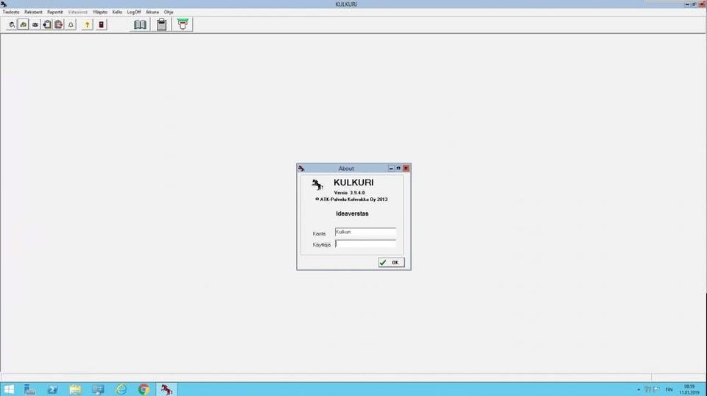Click the Versio 3.9.4.0 text
Viewport: 707px width, 396px height.
click(349, 193)
